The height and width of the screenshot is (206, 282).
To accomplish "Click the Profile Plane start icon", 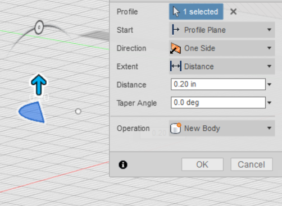I will [x=175, y=30].
